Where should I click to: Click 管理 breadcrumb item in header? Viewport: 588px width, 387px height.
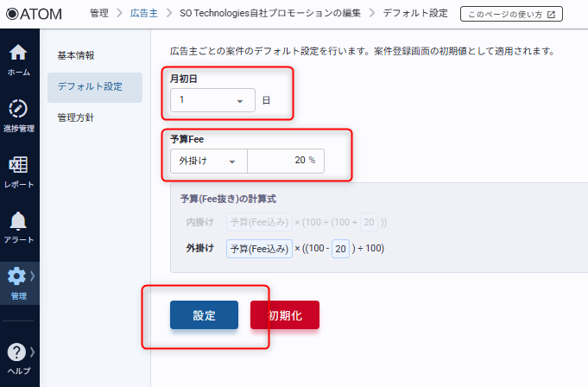[99, 14]
